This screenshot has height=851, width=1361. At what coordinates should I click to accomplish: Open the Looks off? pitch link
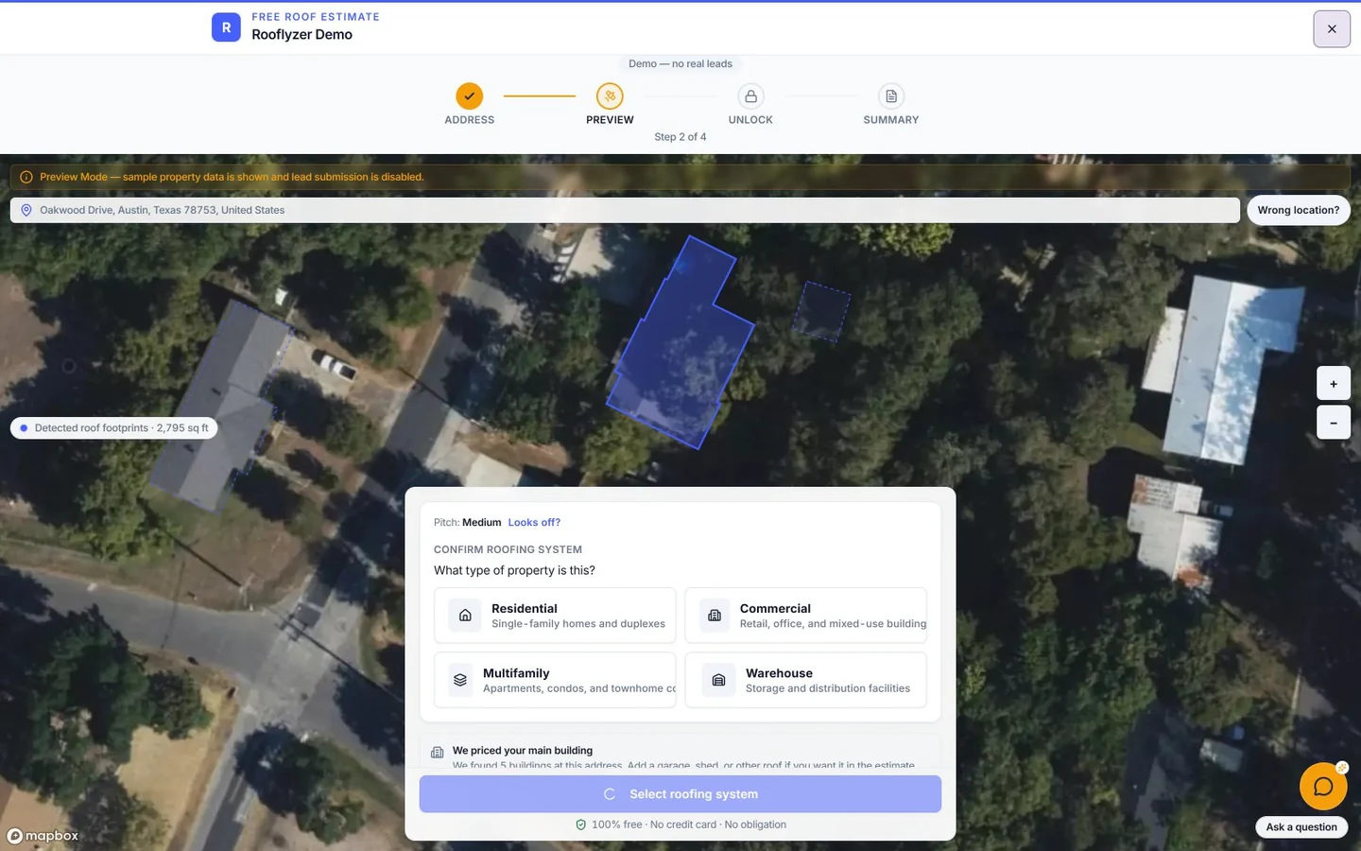534,522
